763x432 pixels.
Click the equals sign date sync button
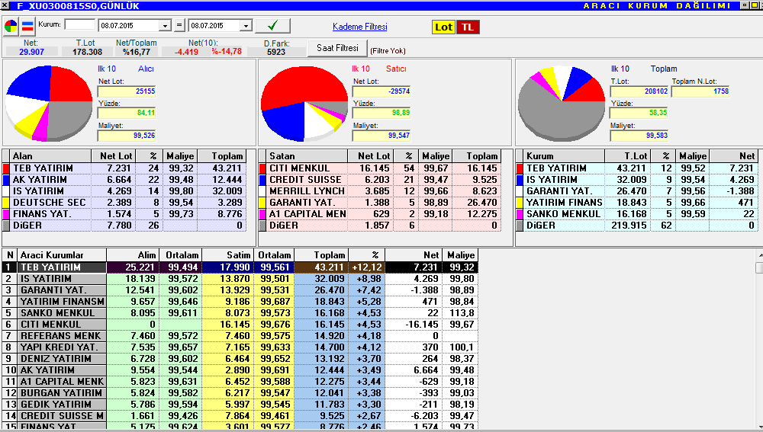[x=179, y=25]
